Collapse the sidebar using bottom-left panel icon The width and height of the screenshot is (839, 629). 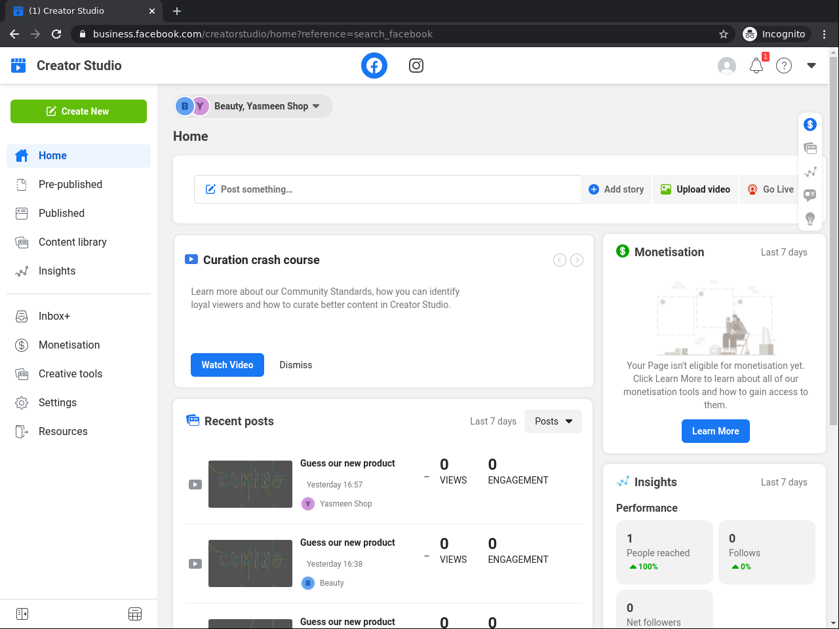[22, 614]
